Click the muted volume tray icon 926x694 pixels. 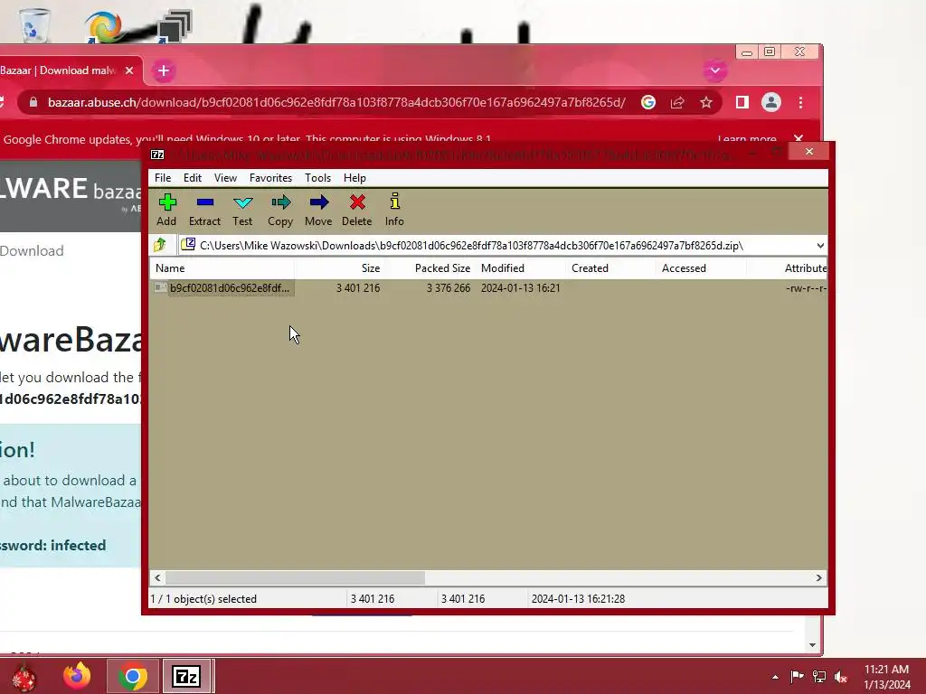pyautogui.click(x=841, y=676)
